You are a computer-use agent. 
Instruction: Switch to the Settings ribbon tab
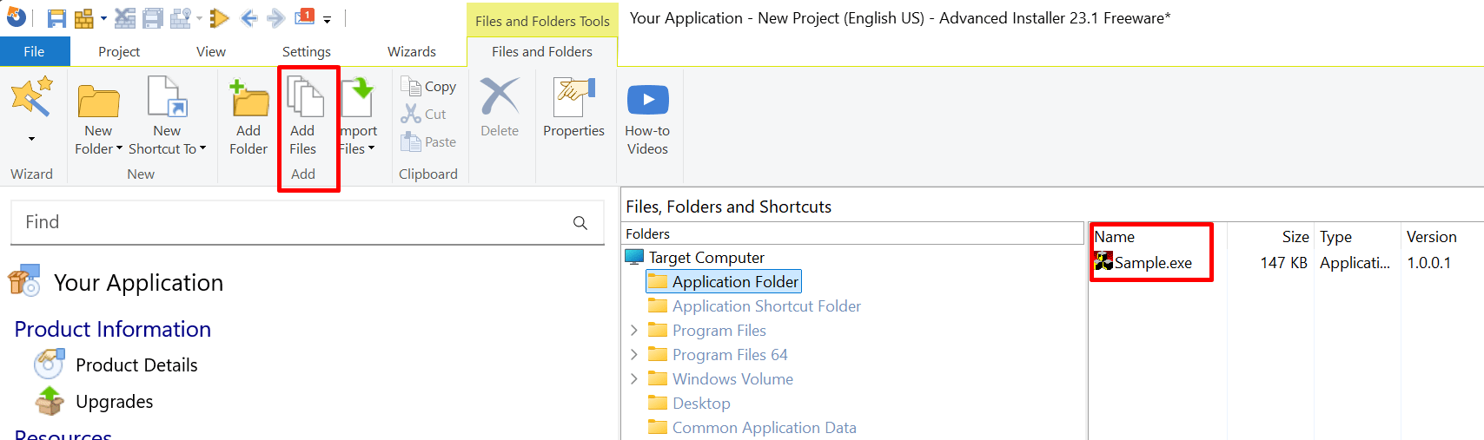tap(306, 51)
